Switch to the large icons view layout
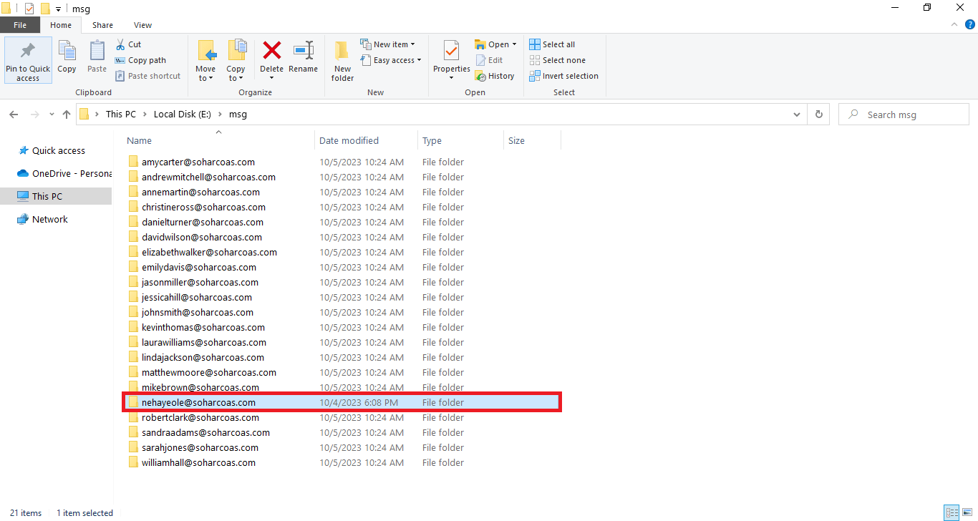The width and height of the screenshot is (978, 521). [x=967, y=512]
